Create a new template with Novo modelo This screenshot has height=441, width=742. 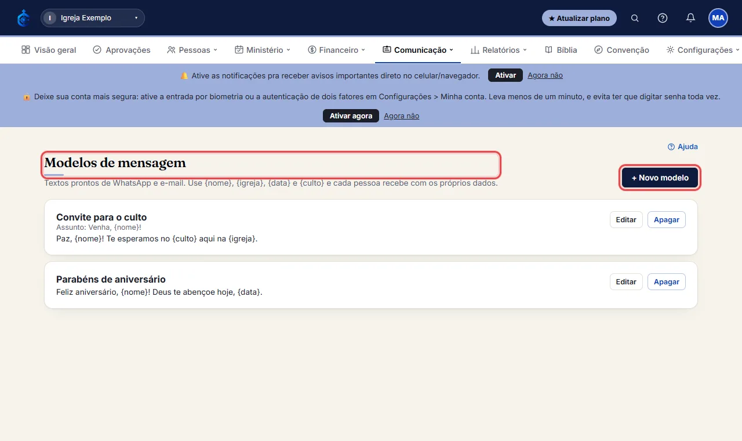pos(660,178)
